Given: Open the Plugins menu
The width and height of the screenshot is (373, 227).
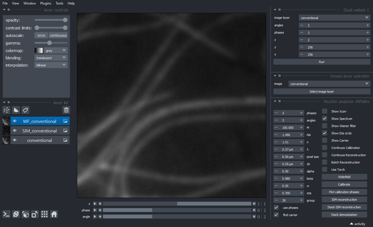Looking at the screenshot, I should point(46,3).
